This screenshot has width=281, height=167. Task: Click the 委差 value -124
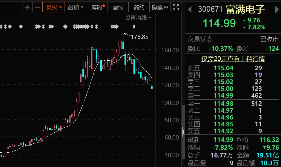[272, 49]
